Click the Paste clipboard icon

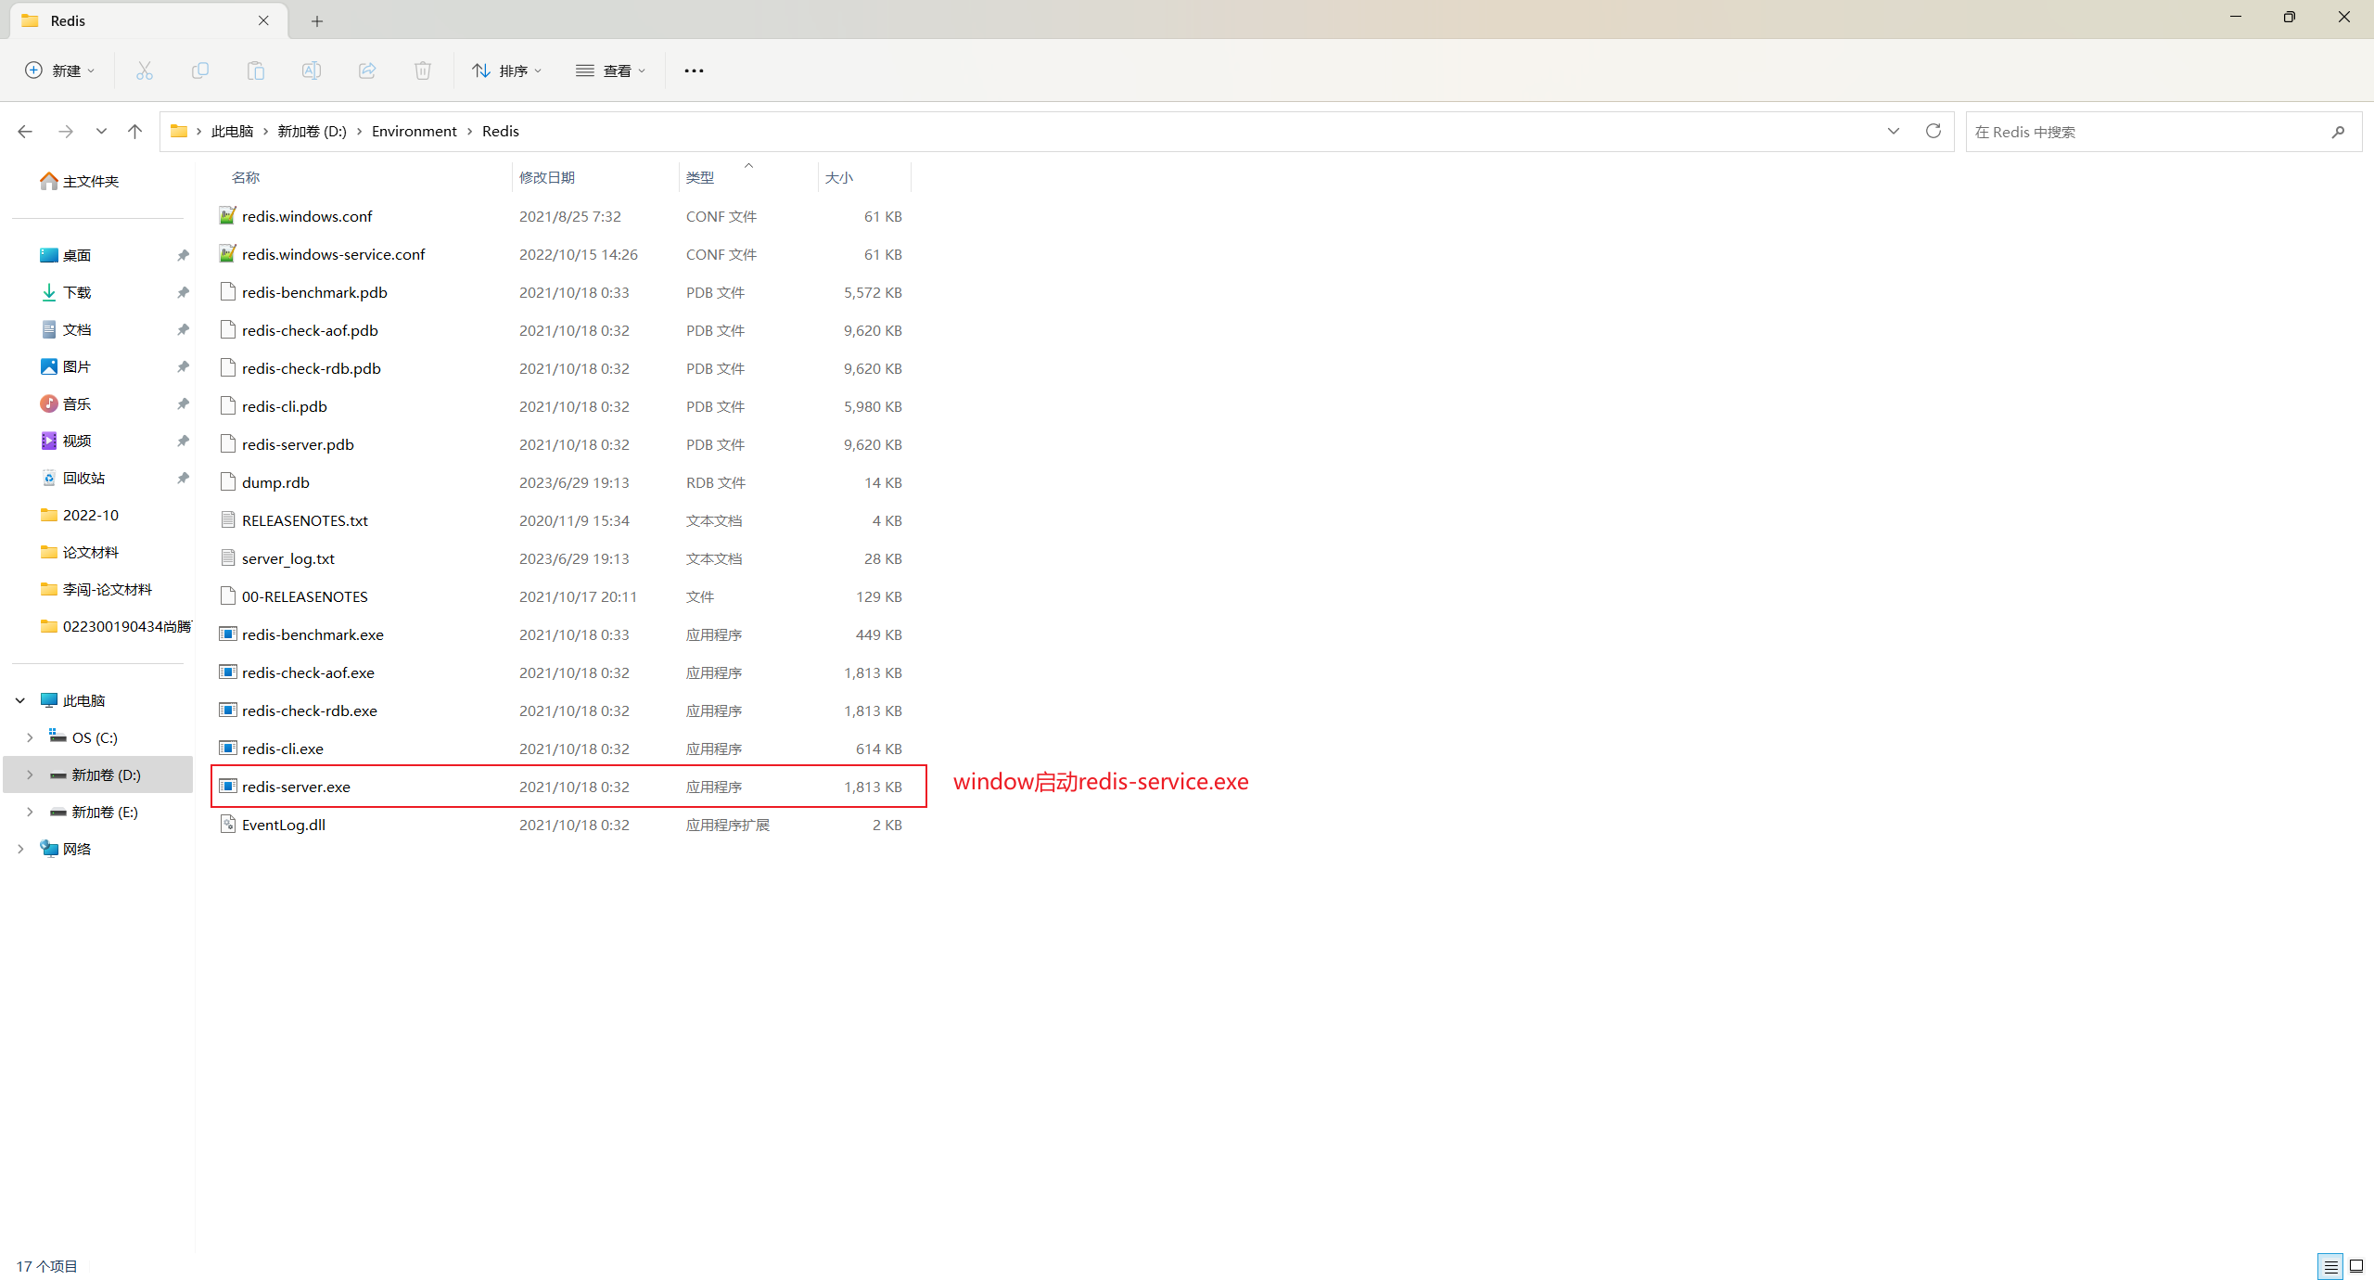click(x=256, y=70)
